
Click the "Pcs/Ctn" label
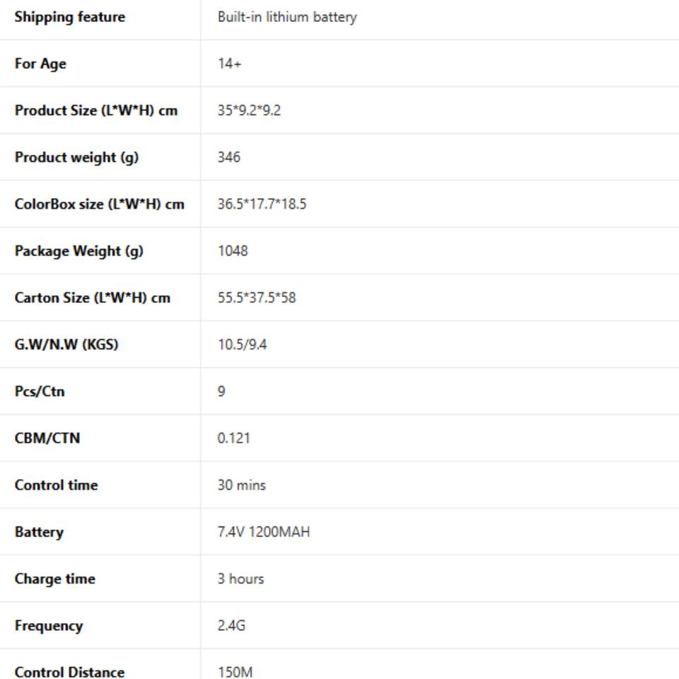point(40,391)
